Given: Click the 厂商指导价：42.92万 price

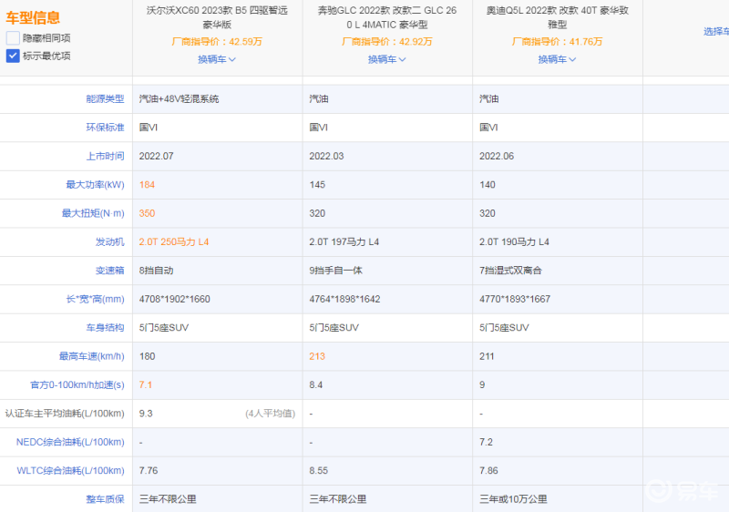Looking at the screenshot, I should pyautogui.click(x=386, y=42).
